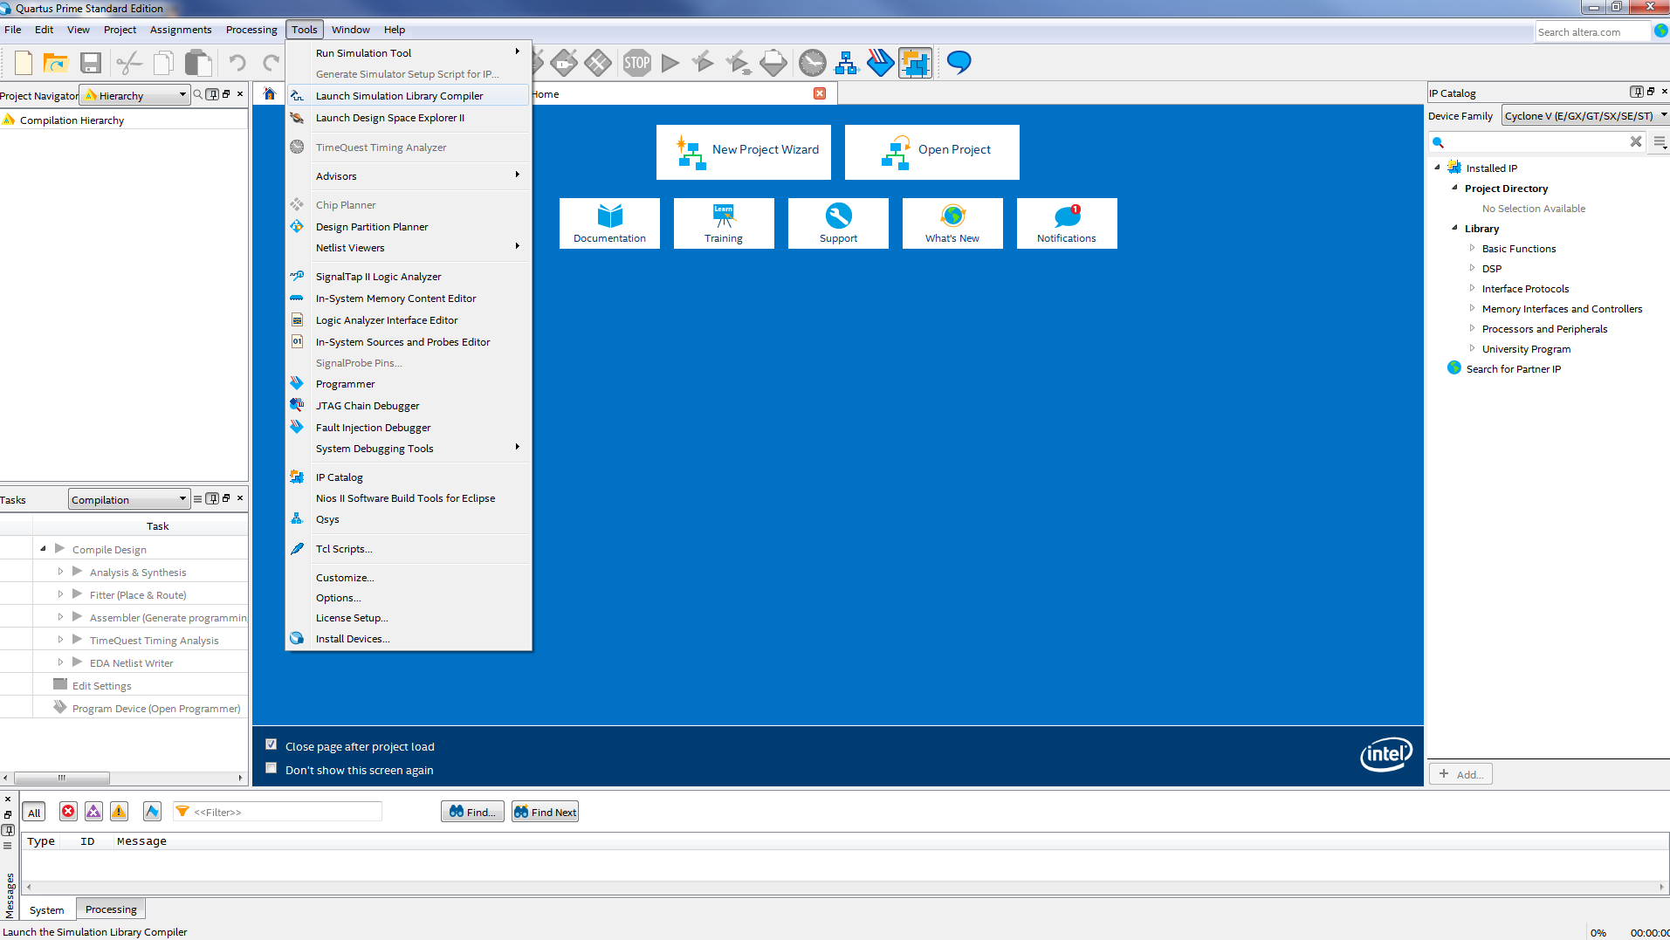The height and width of the screenshot is (940, 1670).
Task: Show warning messages filter icon
Action: pos(119,812)
